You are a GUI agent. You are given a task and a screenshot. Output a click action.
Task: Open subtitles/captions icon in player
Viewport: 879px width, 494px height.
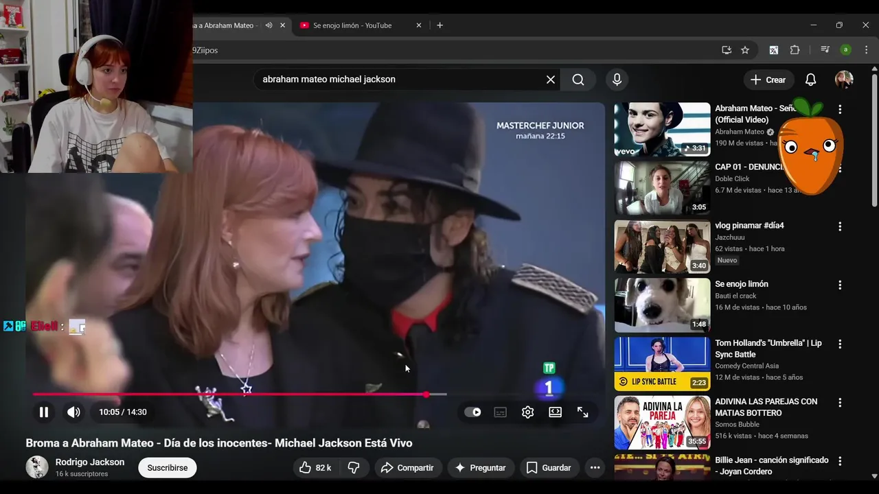(501, 412)
